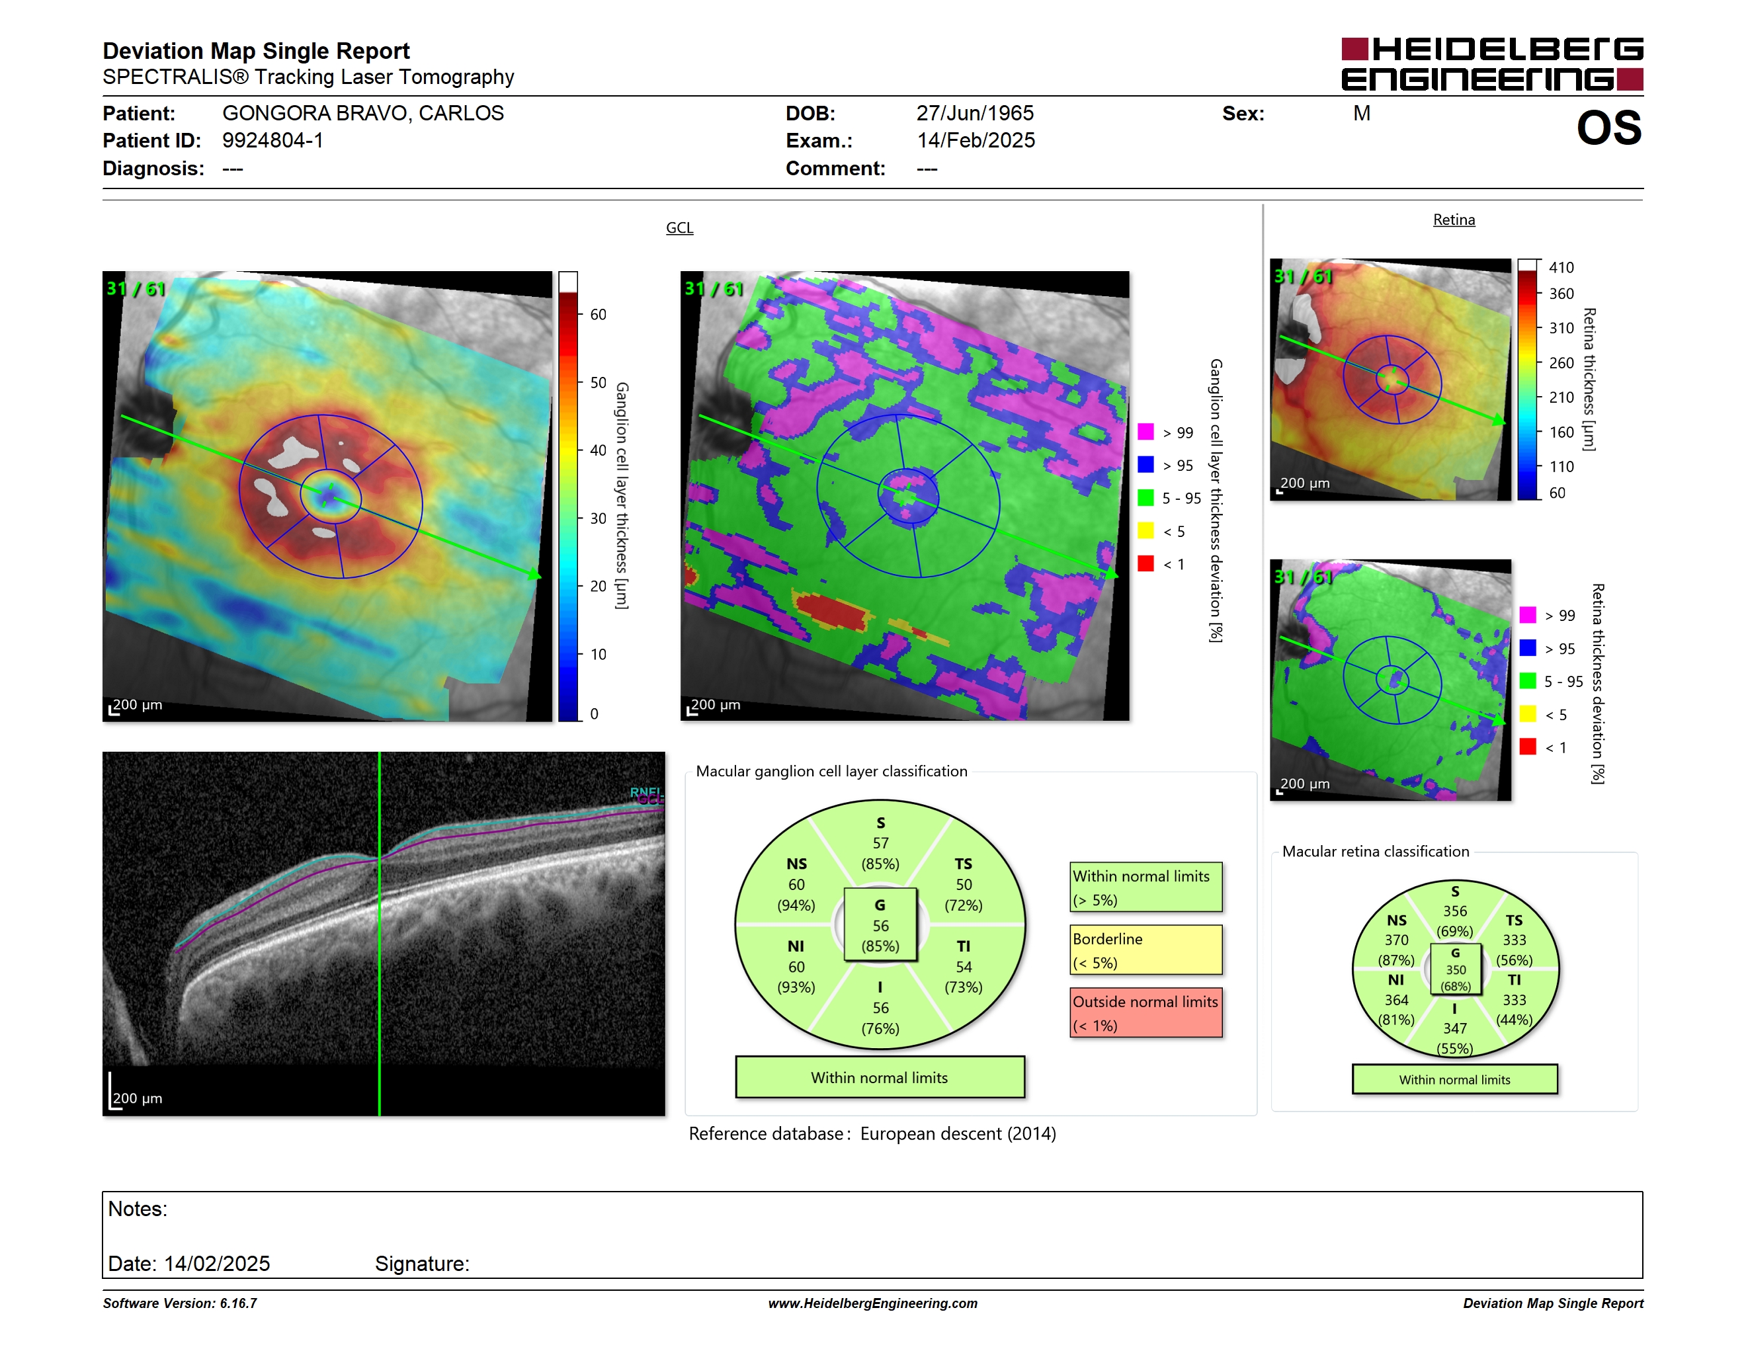Click the retina center box G 350 (68%)
Screen dimensions: 1746x1349
(x=1455, y=969)
